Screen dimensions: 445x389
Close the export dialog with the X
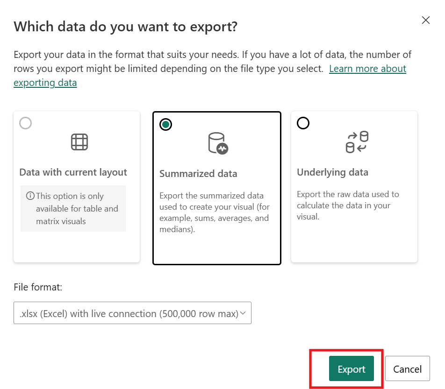pyautogui.click(x=426, y=20)
